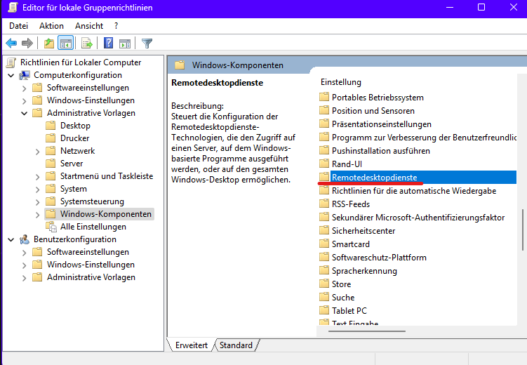Viewport: 527px width, 365px height.
Task: Expand the Netzwerk folder in the tree
Action: pyautogui.click(x=37, y=151)
